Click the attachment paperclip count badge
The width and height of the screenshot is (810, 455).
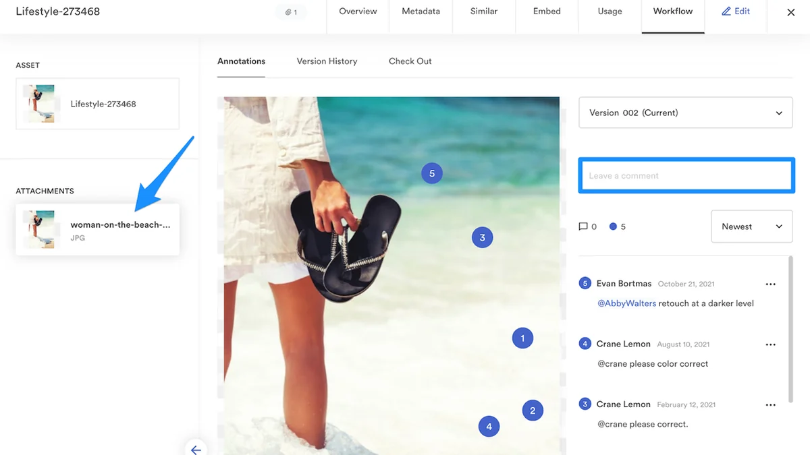(291, 12)
